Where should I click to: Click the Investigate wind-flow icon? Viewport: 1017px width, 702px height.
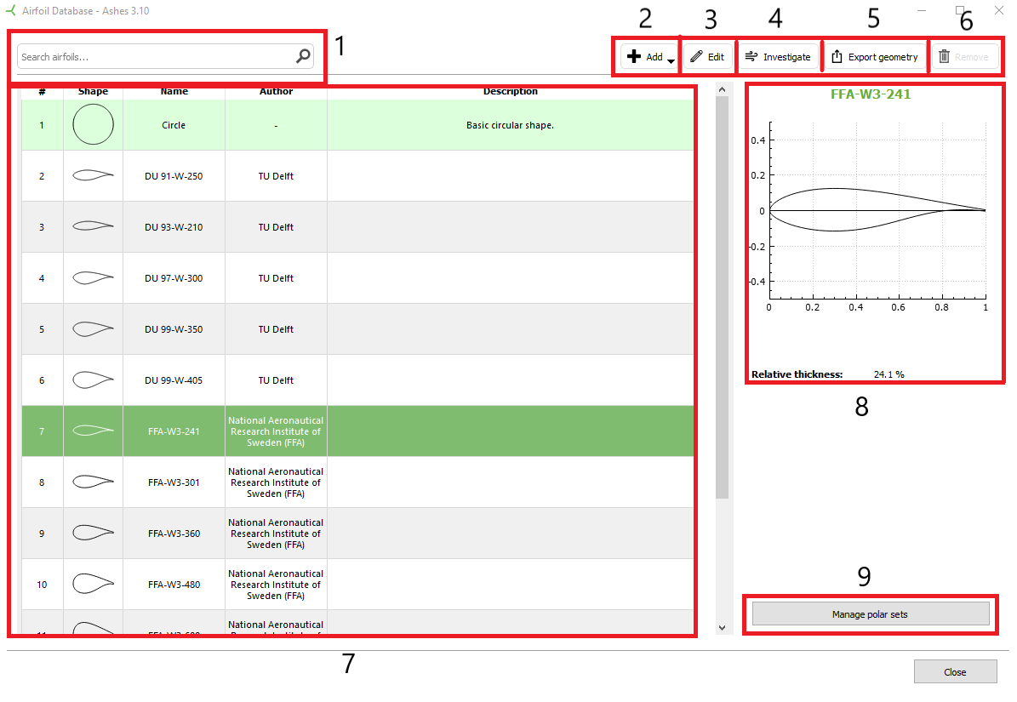[x=751, y=57]
